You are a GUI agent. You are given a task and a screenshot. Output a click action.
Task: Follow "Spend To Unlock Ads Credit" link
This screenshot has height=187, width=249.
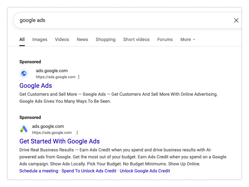(x=89, y=171)
